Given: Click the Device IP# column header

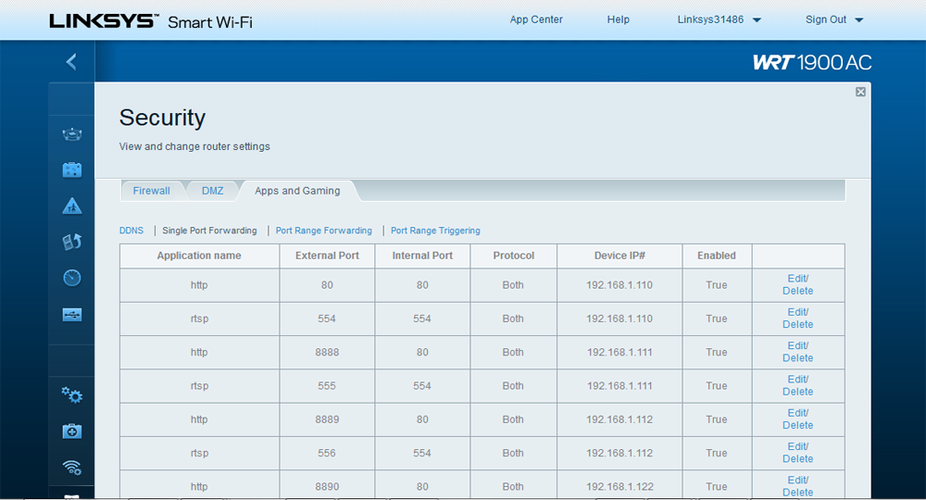Looking at the screenshot, I should pyautogui.click(x=619, y=256).
